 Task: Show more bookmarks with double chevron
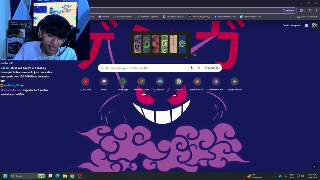[290, 17]
